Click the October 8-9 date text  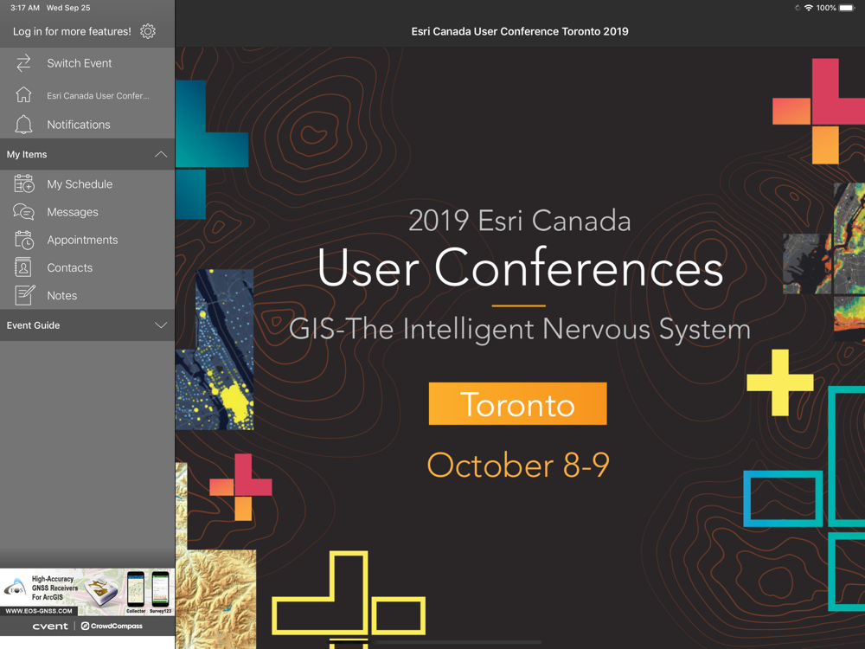(x=518, y=465)
